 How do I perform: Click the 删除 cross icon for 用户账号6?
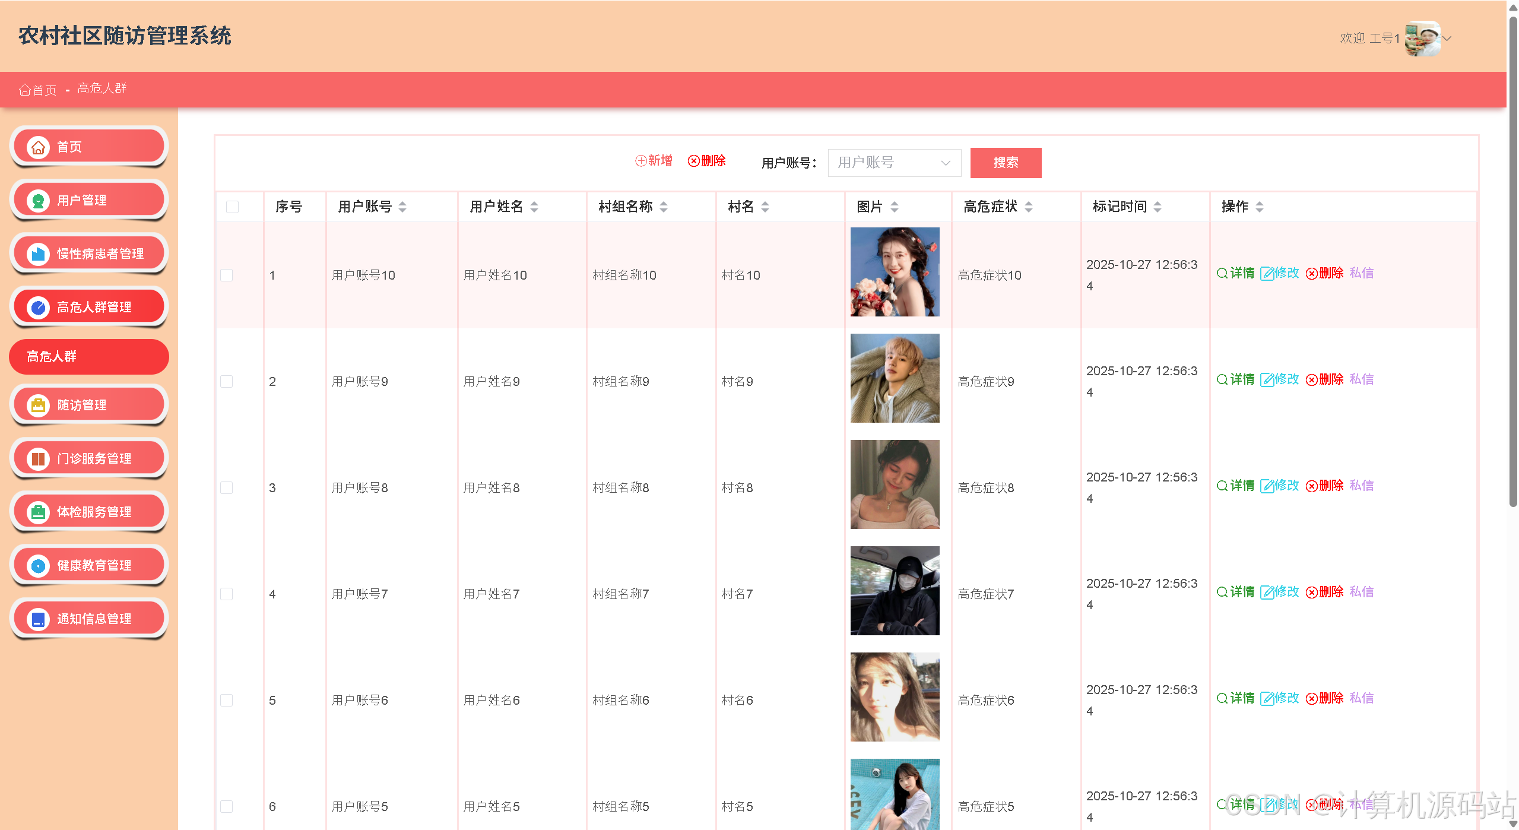point(1312,698)
